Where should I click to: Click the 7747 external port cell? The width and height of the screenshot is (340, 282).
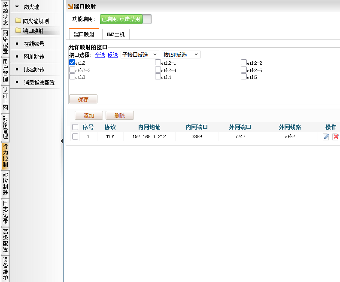tap(240, 136)
